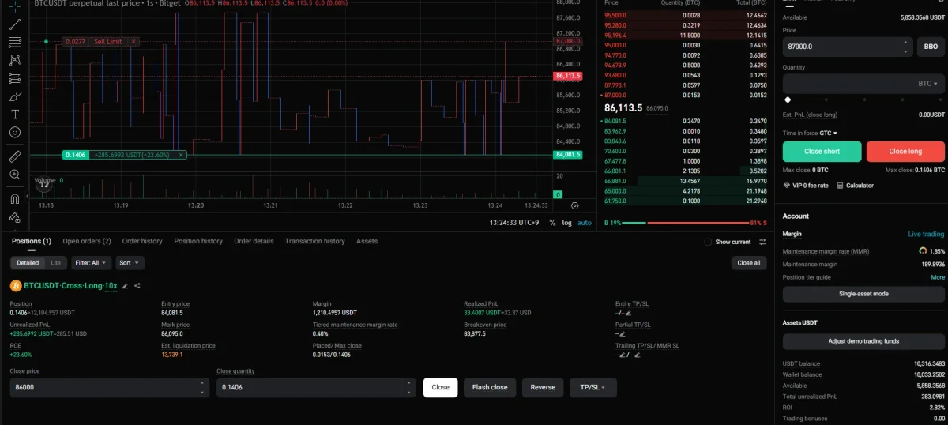The width and height of the screenshot is (948, 425).
Task: Click the quantity percentage slider handle
Action: coord(788,100)
